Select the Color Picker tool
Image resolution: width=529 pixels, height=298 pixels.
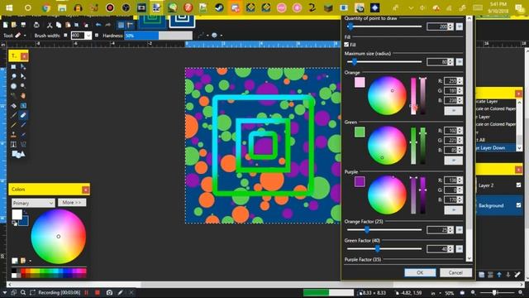click(x=23, y=125)
